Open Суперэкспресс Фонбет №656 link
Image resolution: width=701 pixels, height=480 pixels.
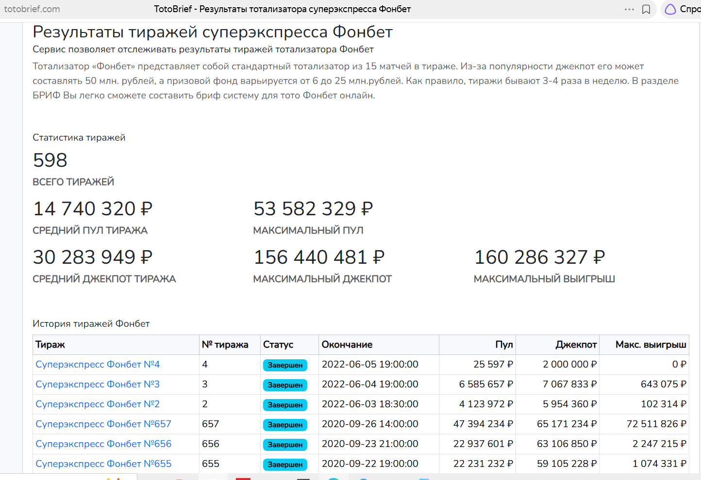pyautogui.click(x=103, y=444)
